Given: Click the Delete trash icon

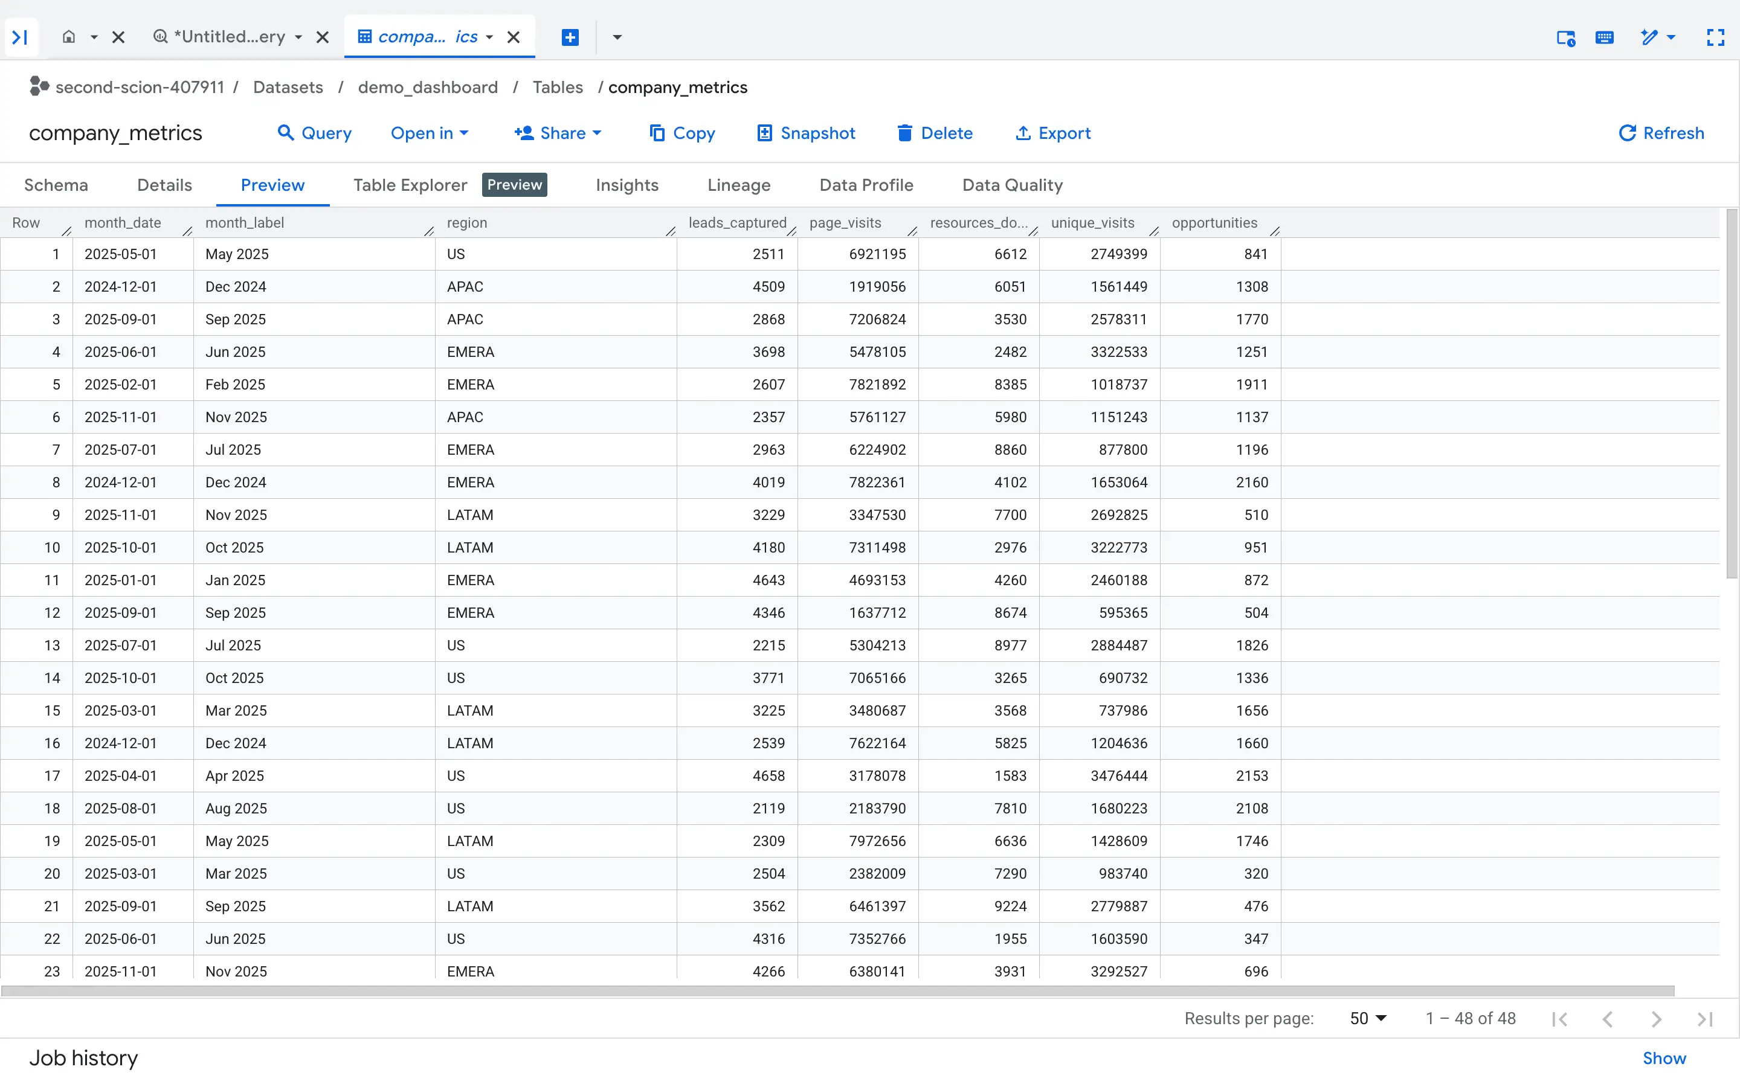Looking at the screenshot, I should pos(904,133).
